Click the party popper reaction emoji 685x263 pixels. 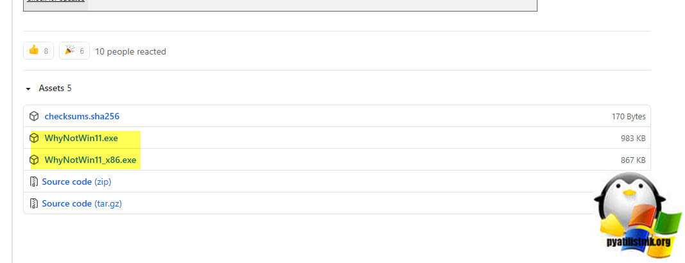[x=70, y=51]
